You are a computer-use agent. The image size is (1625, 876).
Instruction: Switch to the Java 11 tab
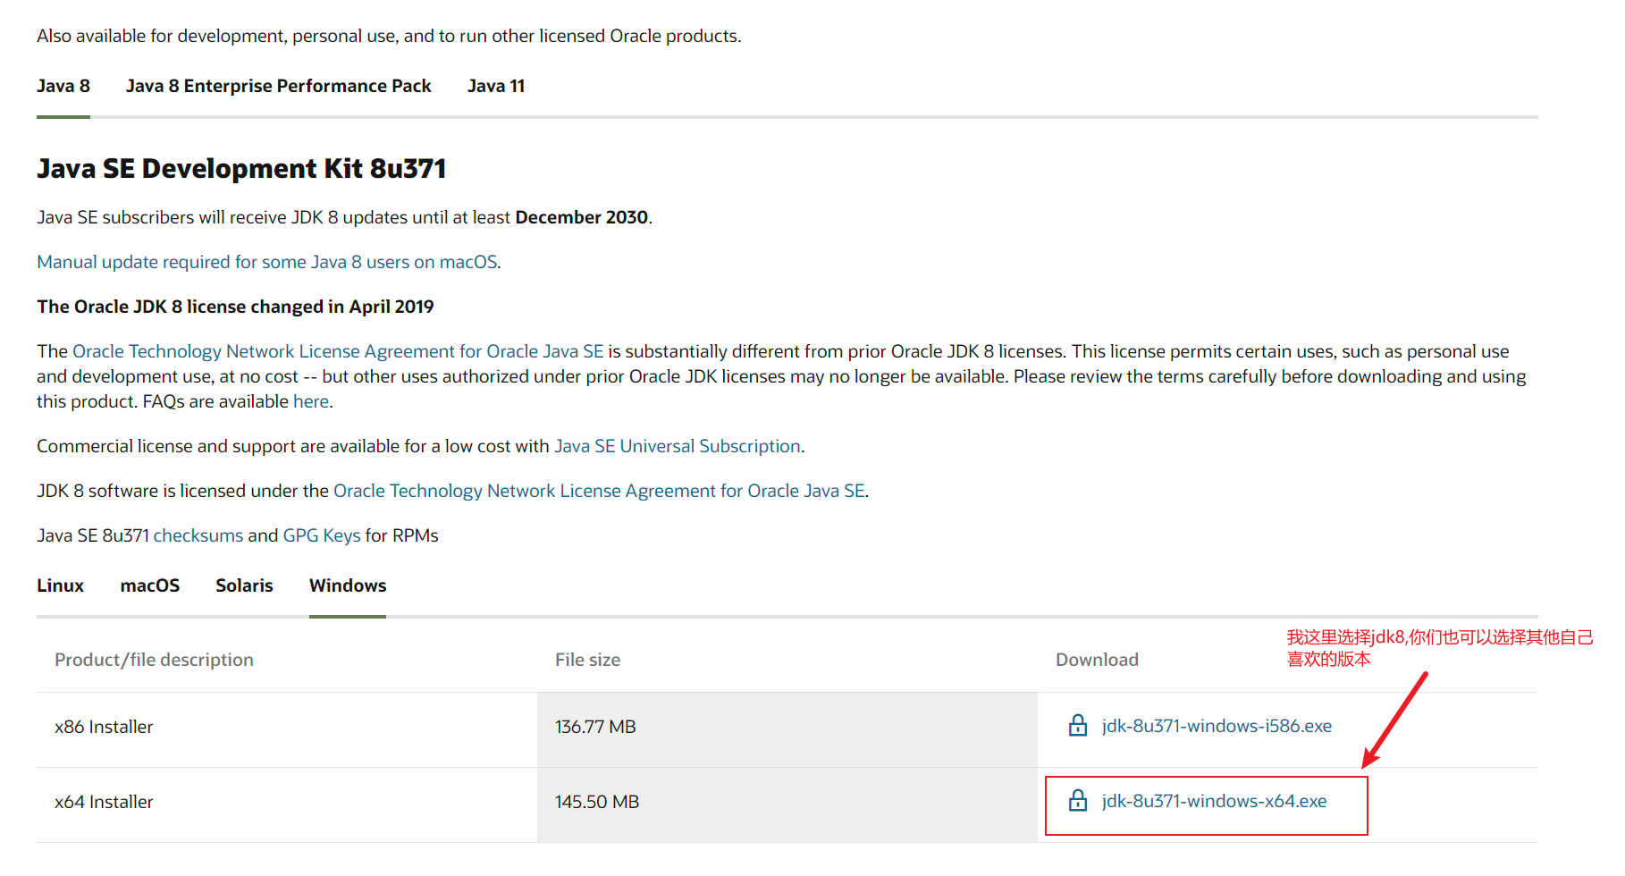pos(495,87)
